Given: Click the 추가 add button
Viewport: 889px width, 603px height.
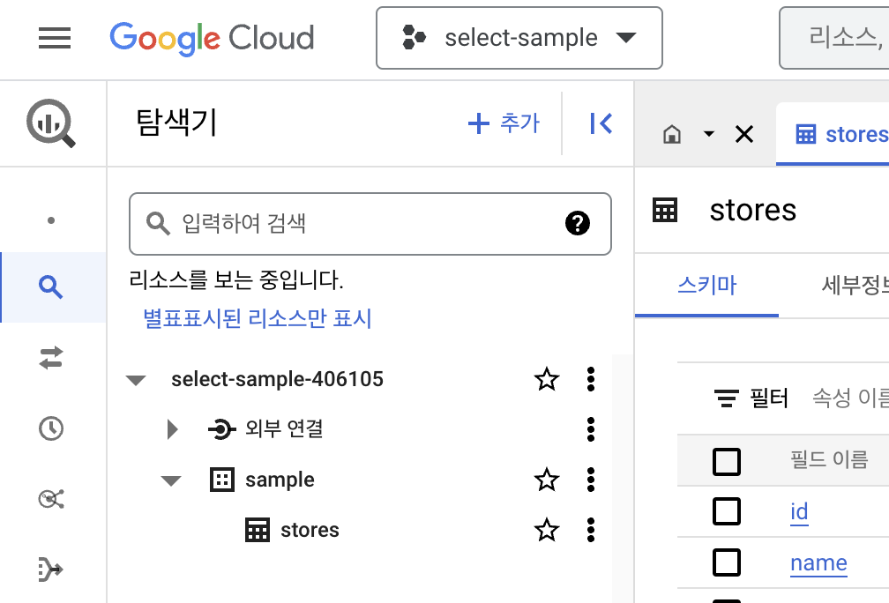Looking at the screenshot, I should [x=504, y=123].
